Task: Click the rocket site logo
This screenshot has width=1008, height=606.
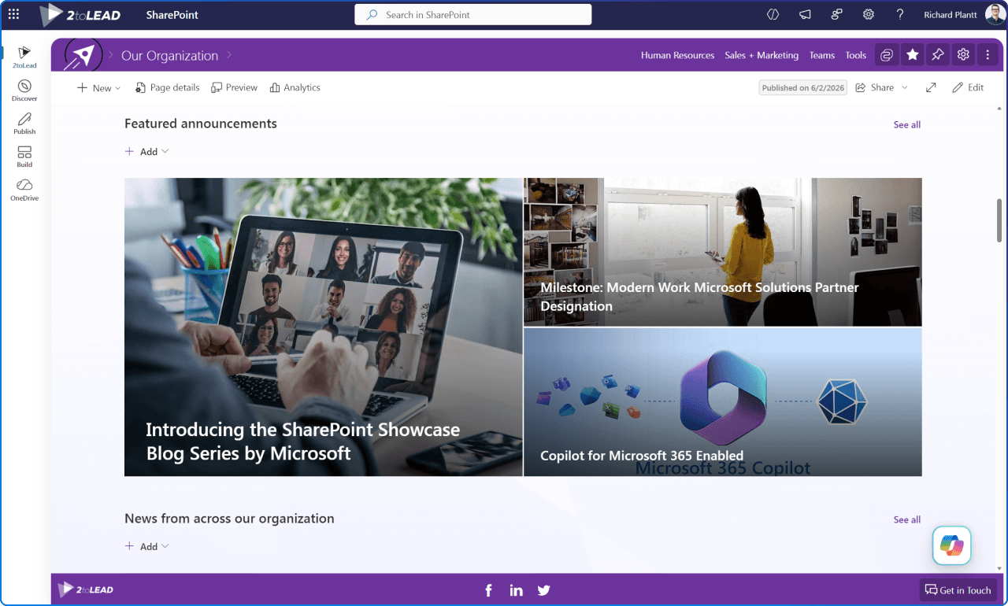Action: 83,55
